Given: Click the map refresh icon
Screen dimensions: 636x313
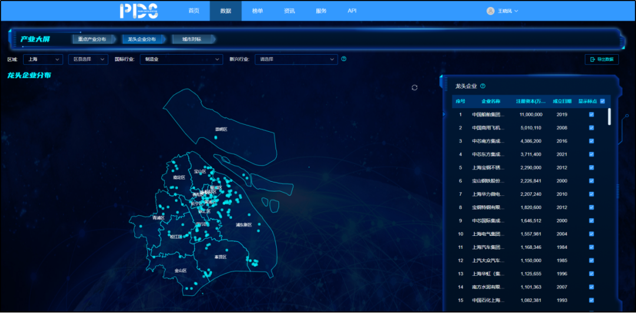Looking at the screenshot, I should pyautogui.click(x=415, y=87).
